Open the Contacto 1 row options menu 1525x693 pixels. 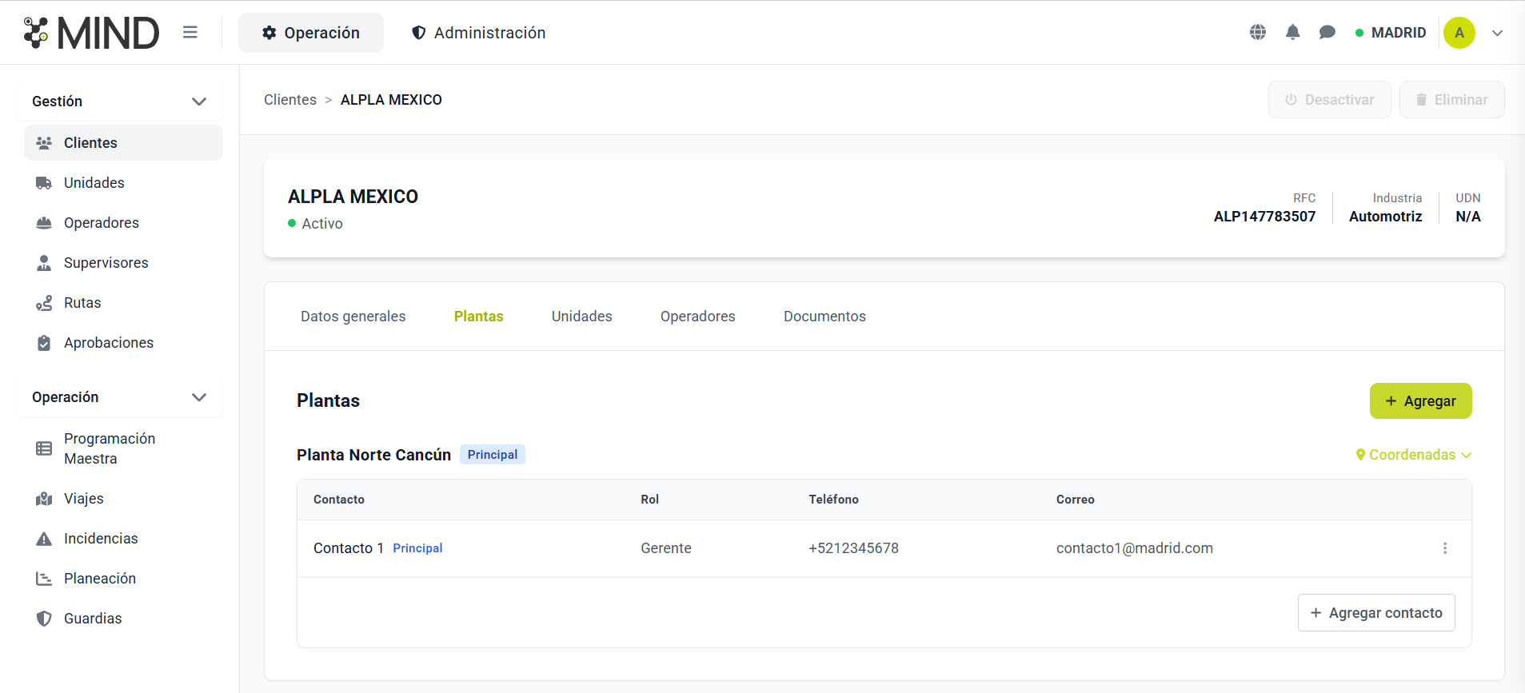tap(1445, 548)
